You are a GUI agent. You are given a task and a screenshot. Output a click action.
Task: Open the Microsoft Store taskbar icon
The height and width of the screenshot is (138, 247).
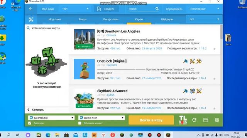[66, 135]
